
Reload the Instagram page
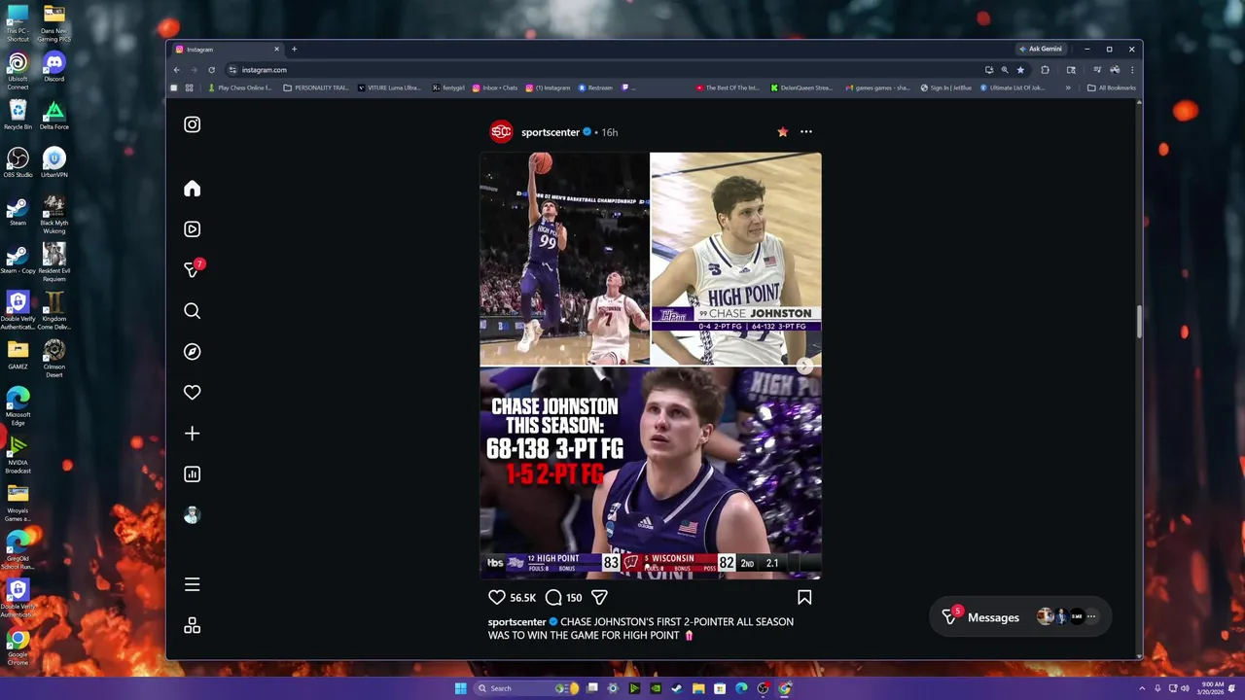click(x=211, y=70)
